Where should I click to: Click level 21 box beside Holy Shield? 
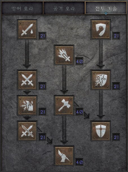coord(116,137)
